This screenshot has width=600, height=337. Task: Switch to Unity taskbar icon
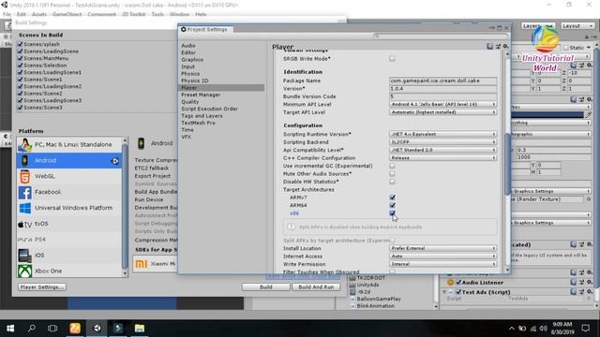[x=97, y=329]
